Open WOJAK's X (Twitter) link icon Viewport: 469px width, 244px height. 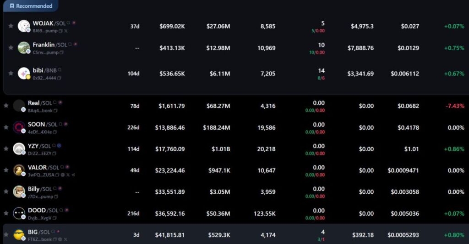pyautogui.click(x=66, y=31)
